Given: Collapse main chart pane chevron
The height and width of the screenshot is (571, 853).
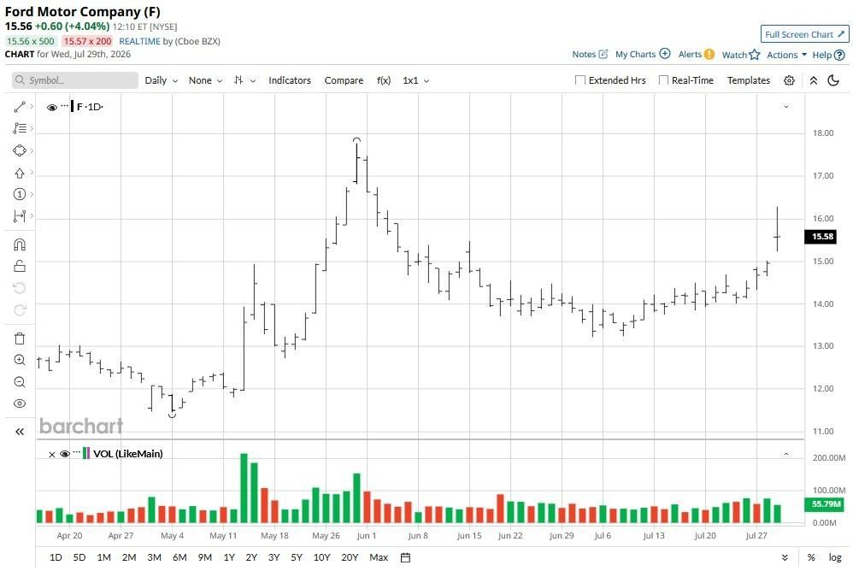Looking at the screenshot, I should [x=786, y=107].
